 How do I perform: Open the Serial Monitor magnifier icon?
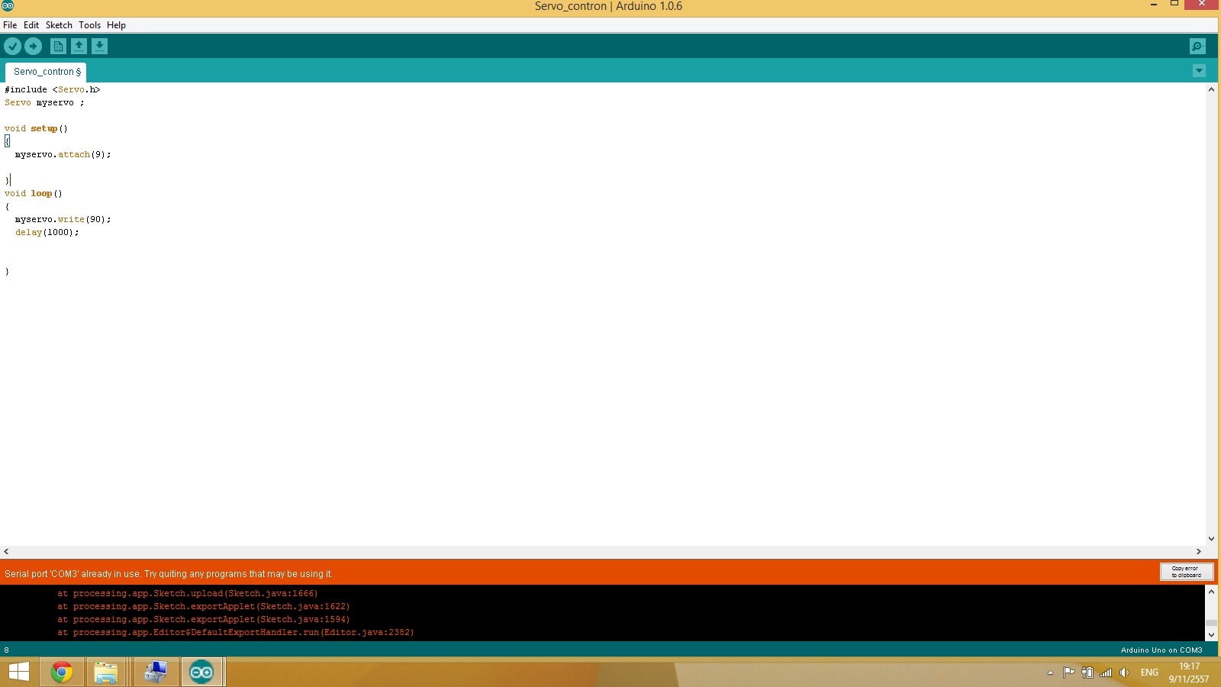pyautogui.click(x=1197, y=47)
